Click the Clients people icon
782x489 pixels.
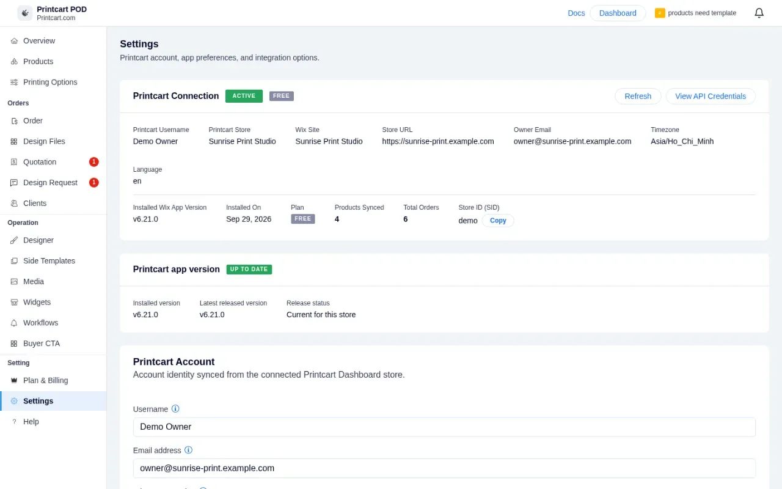[14, 204]
